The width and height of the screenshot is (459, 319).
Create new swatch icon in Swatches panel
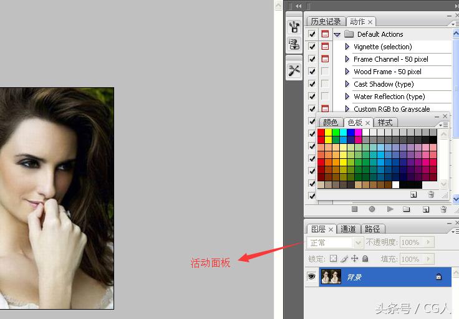point(413,194)
